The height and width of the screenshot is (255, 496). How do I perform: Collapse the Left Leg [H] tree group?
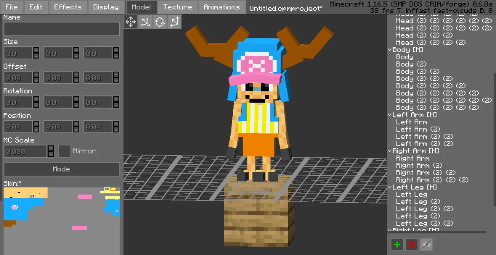[390, 187]
